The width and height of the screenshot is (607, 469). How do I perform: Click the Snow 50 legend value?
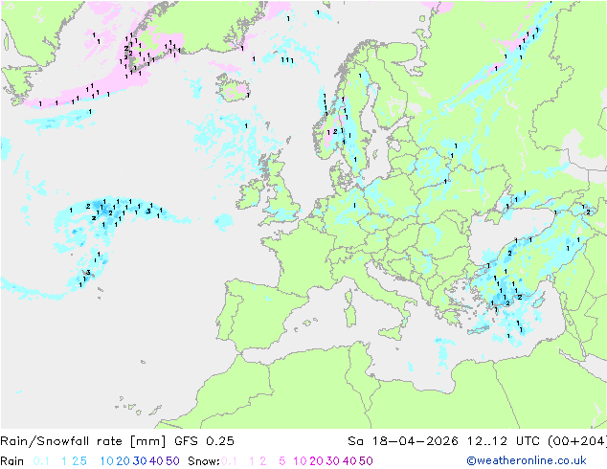pos(366,461)
